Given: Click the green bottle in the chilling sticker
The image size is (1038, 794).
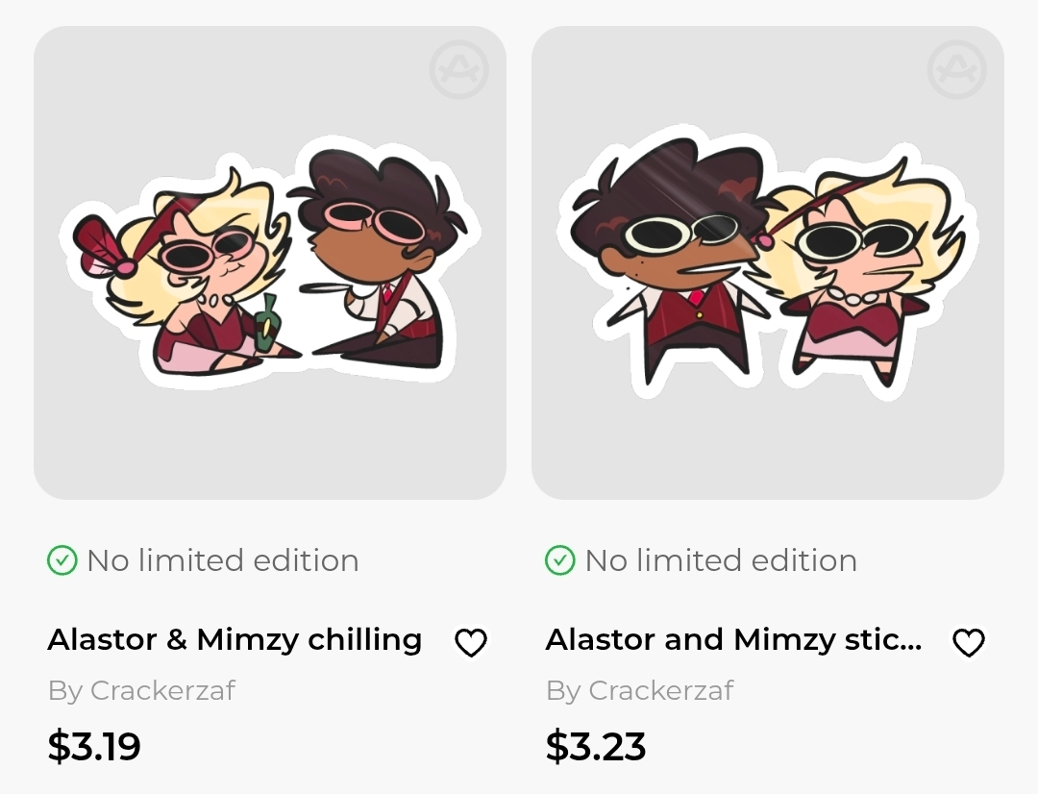Looking at the screenshot, I should [x=266, y=323].
